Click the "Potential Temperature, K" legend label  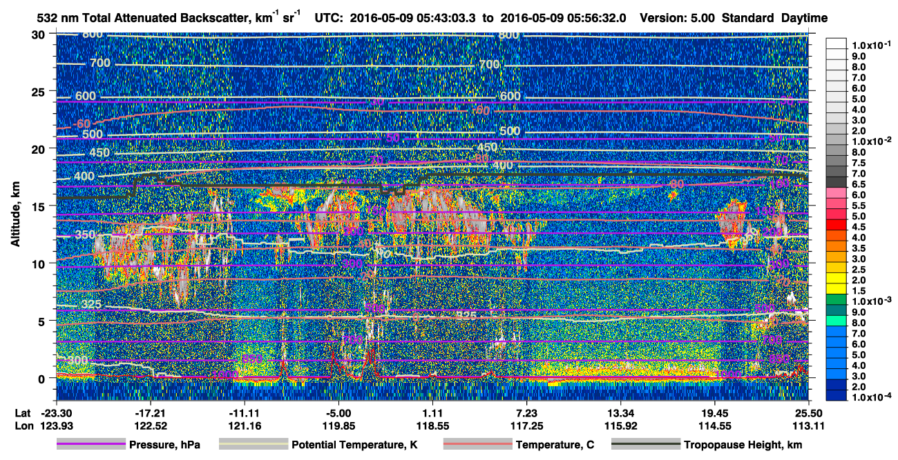[354, 446]
